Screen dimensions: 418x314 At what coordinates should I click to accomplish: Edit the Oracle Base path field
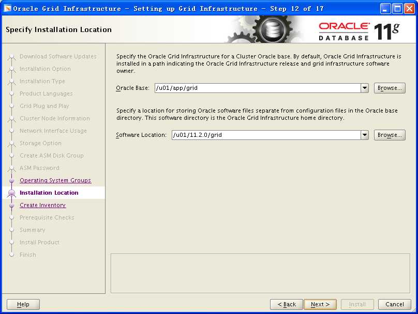tap(258, 88)
